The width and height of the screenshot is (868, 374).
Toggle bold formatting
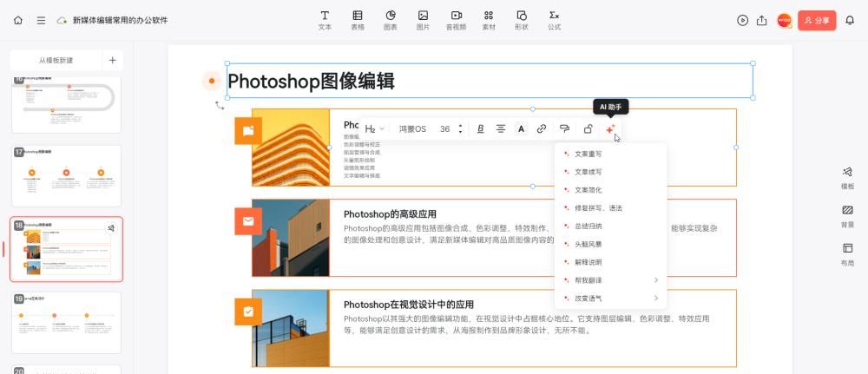click(x=481, y=129)
